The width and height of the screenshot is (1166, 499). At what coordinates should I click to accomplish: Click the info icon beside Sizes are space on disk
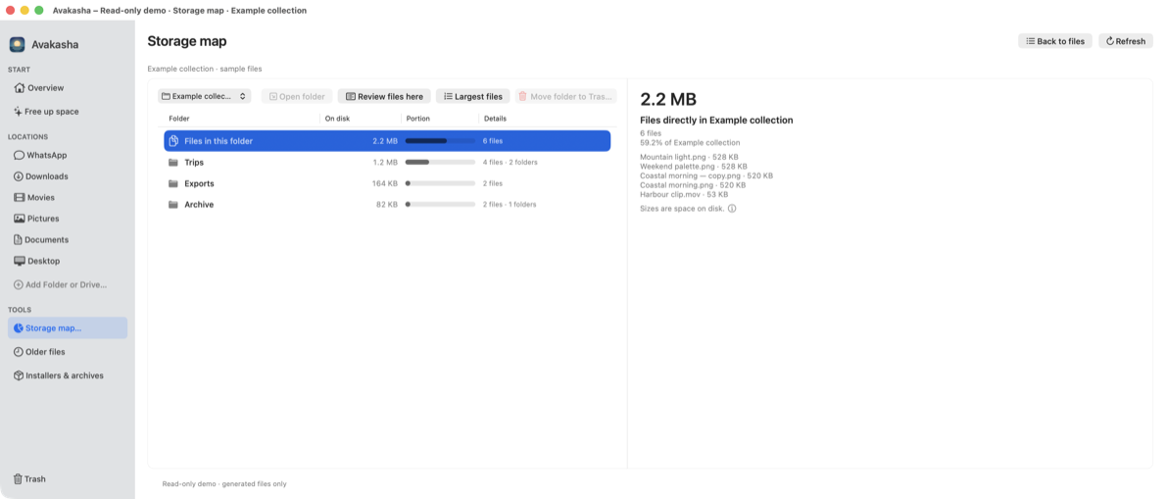tap(732, 209)
